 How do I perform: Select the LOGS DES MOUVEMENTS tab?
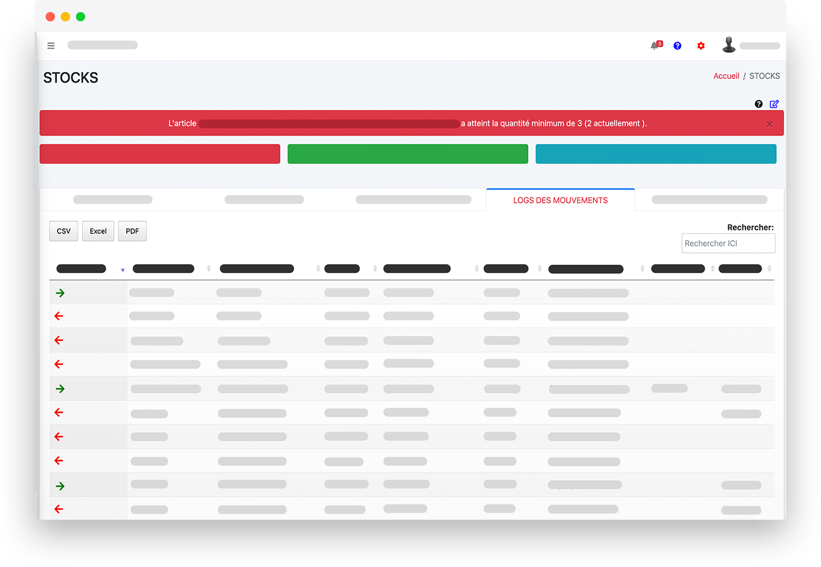click(x=560, y=200)
